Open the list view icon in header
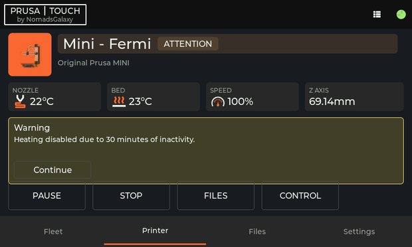412x247 pixels. pyautogui.click(x=377, y=15)
